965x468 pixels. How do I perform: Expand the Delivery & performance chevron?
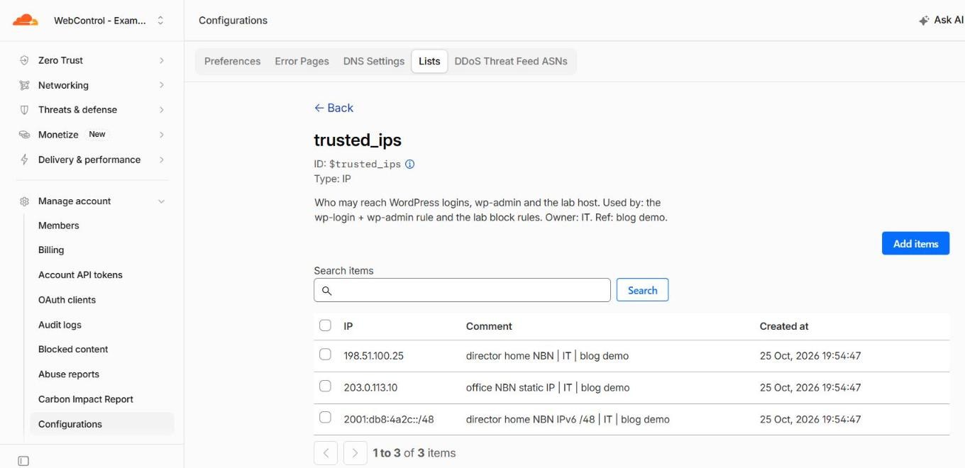tap(161, 160)
